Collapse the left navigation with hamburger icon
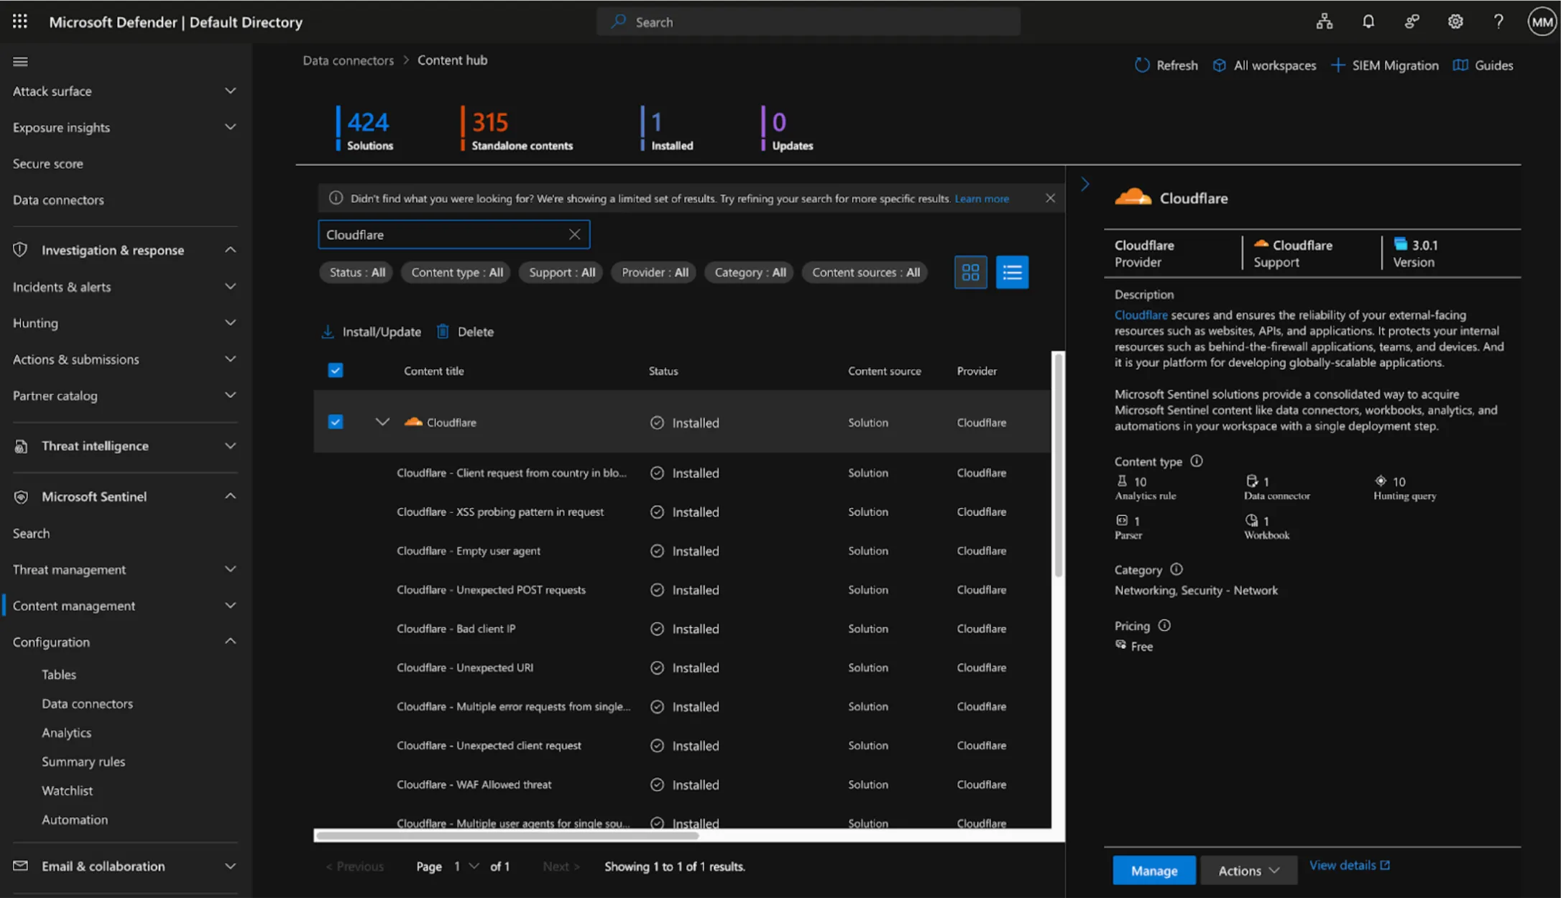The image size is (1561, 898). pos(20,62)
